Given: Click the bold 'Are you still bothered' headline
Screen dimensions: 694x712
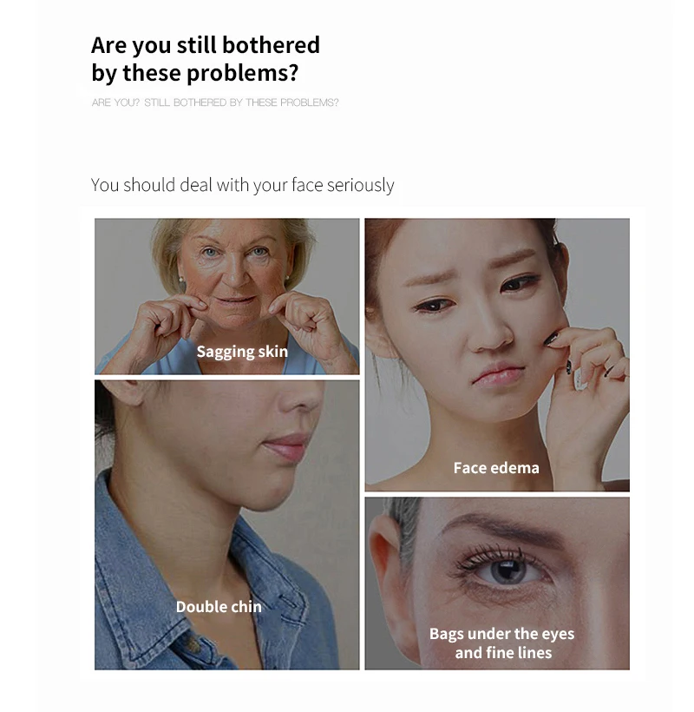Looking at the screenshot, I should coord(206,45).
